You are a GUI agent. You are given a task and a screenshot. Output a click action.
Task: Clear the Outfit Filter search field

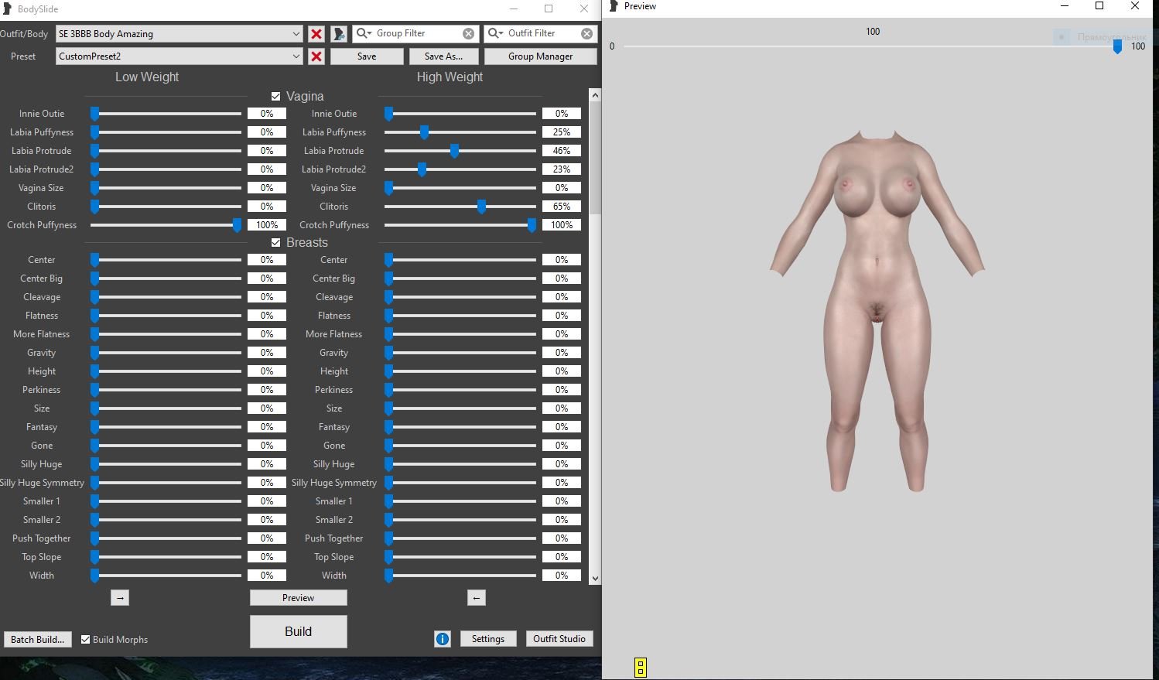pos(586,34)
